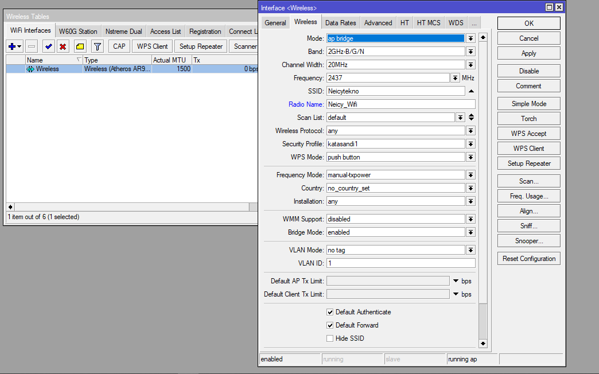The image size is (599, 374).
Task: Click the Snooper button
Action: [x=528, y=241]
